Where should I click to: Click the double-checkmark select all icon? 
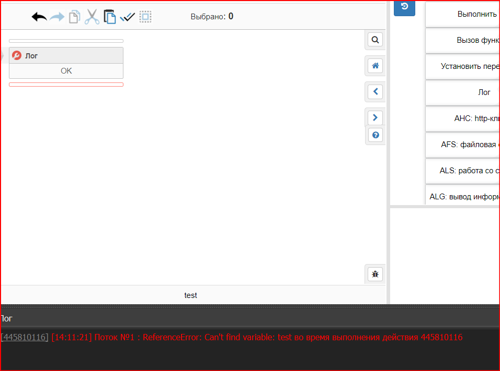128,17
